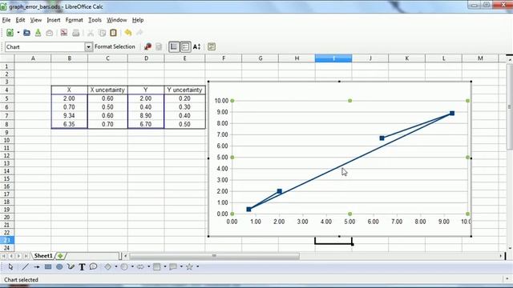
Task: Select column I header
Action: click(x=333, y=58)
